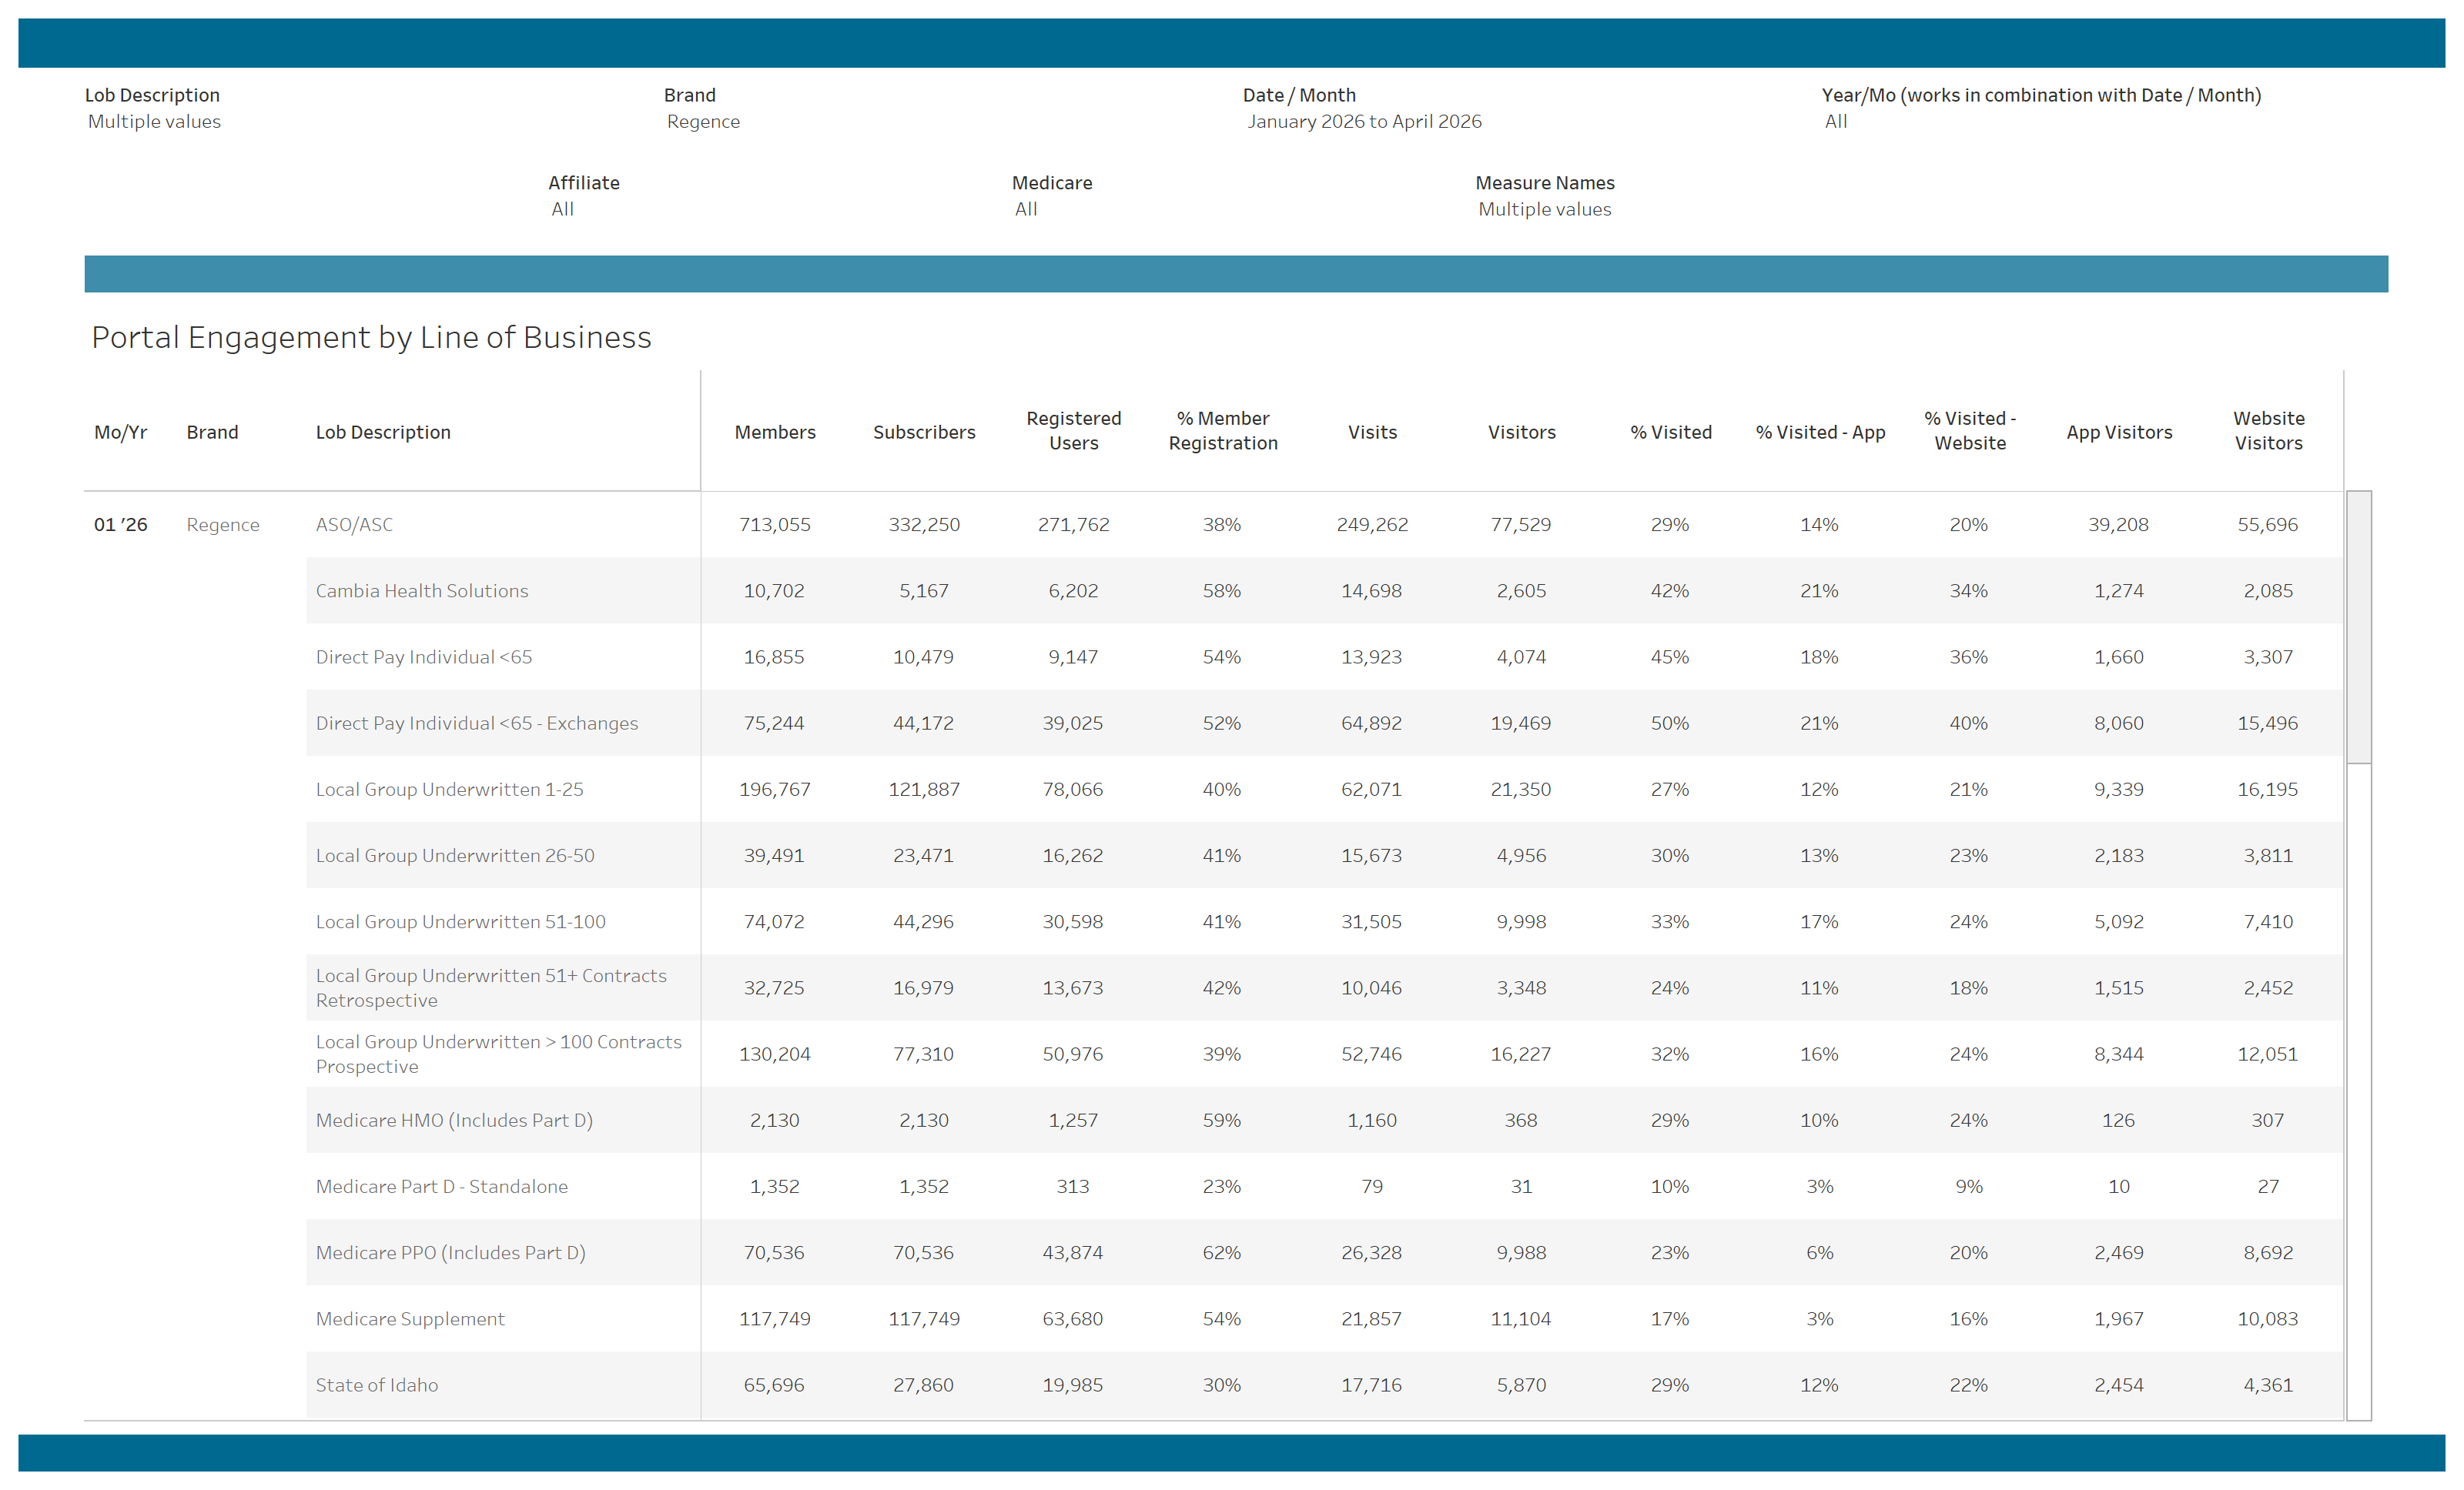Click the Website Visitors column header
Viewport: 2464px width, 1490px height.
2268,431
